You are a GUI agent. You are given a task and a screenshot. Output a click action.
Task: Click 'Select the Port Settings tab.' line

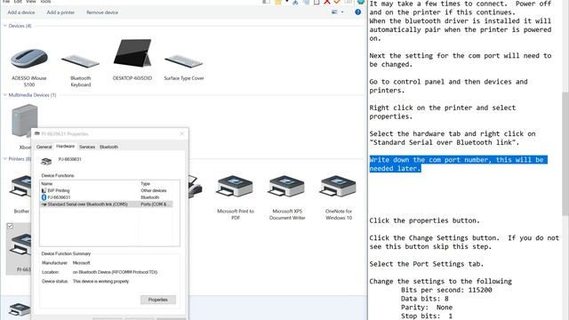click(x=427, y=264)
